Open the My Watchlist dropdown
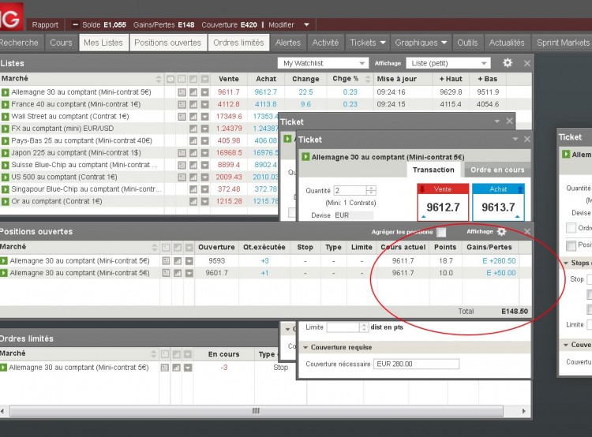This screenshot has height=437, width=592. tap(323, 63)
